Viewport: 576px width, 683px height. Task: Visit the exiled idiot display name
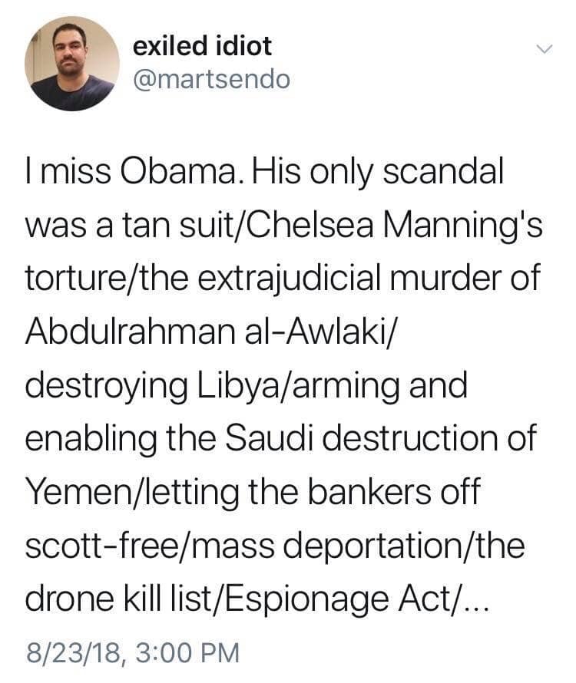click(x=202, y=46)
